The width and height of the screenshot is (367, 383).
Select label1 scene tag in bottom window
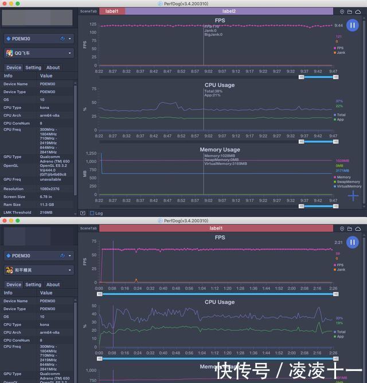click(216, 228)
